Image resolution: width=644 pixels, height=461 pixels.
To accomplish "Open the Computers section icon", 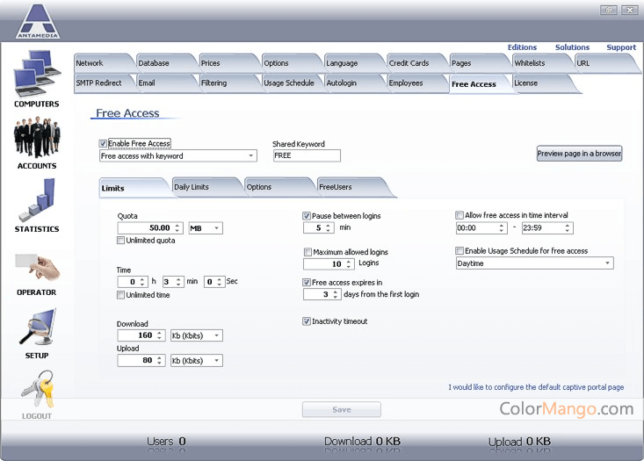I will [x=36, y=75].
